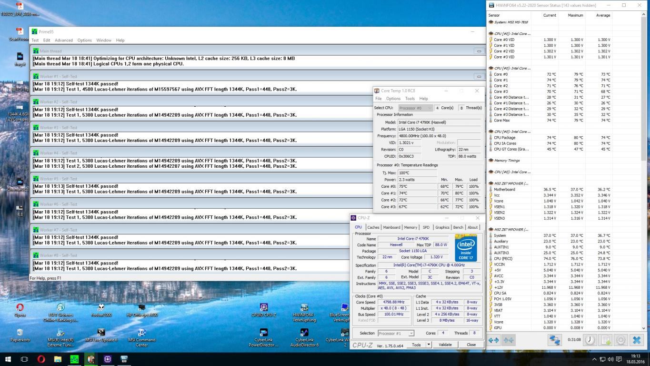Switch to CPU-Z Mainboard tab

pos(391,227)
